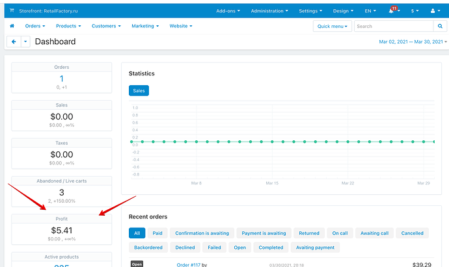Click into the Search field
The width and height of the screenshot is (449, 267).
point(394,26)
